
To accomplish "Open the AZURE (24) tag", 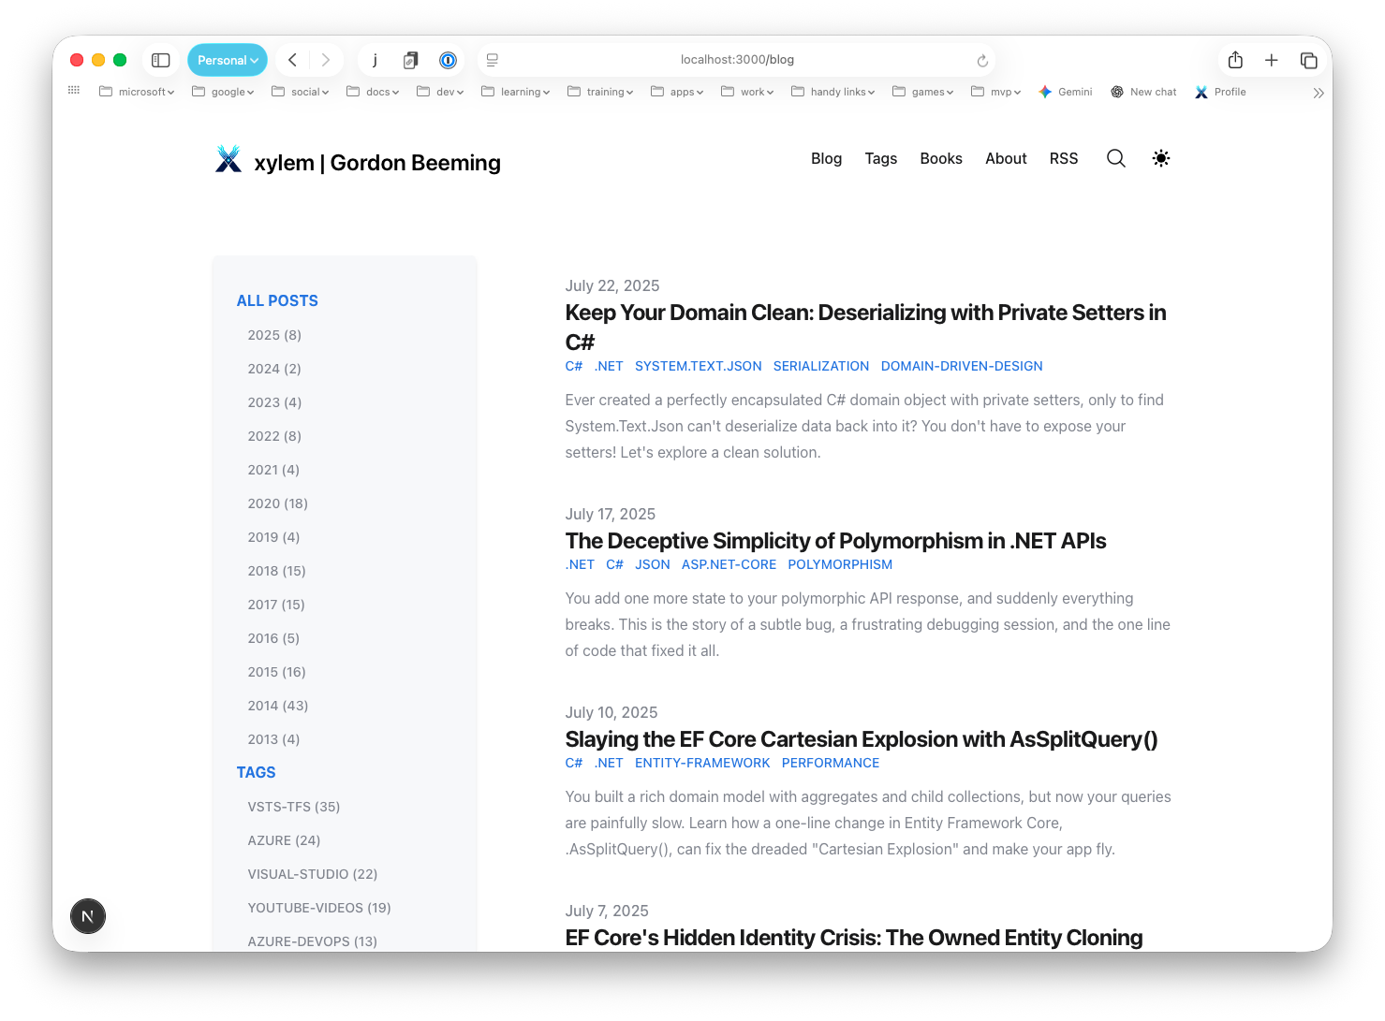I will pyautogui.click(x=284, y=840).
